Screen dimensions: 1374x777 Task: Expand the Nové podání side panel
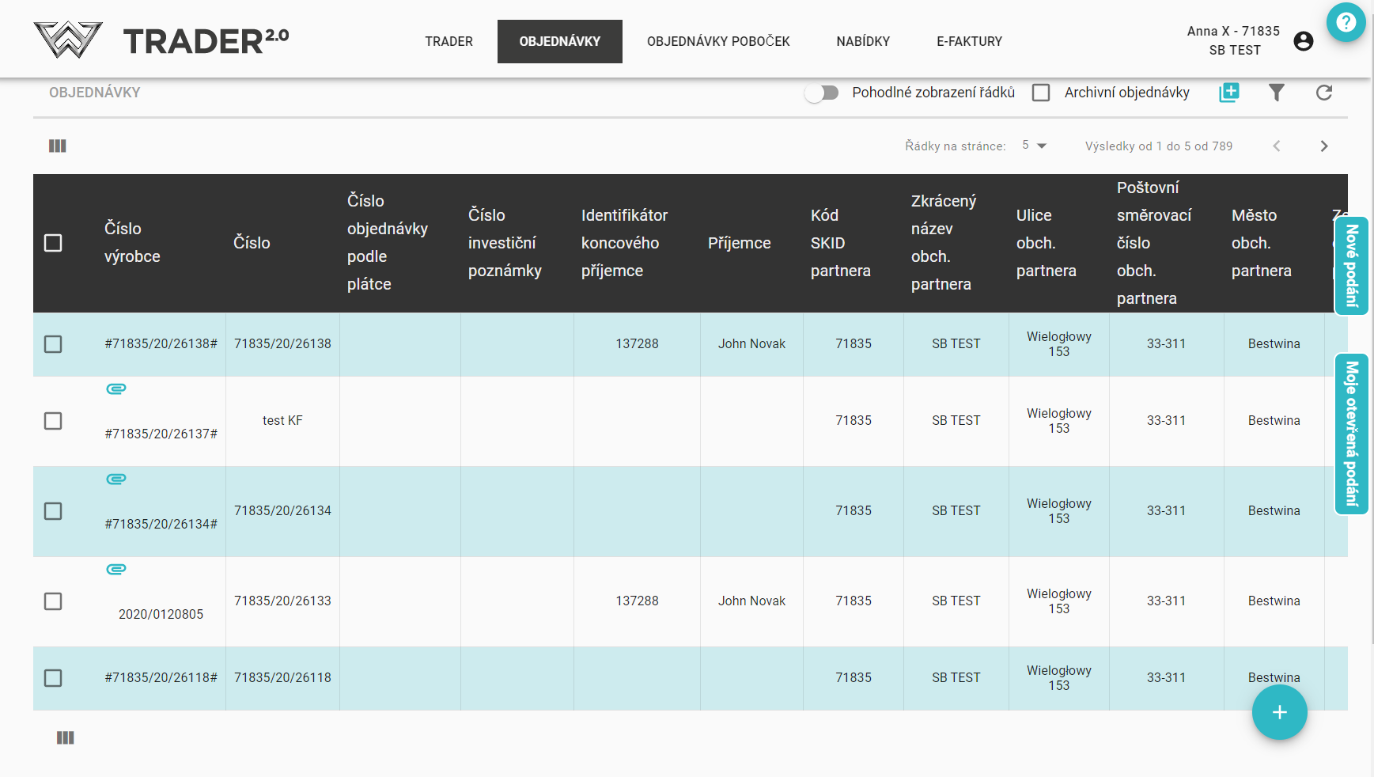click(1351, 266)
